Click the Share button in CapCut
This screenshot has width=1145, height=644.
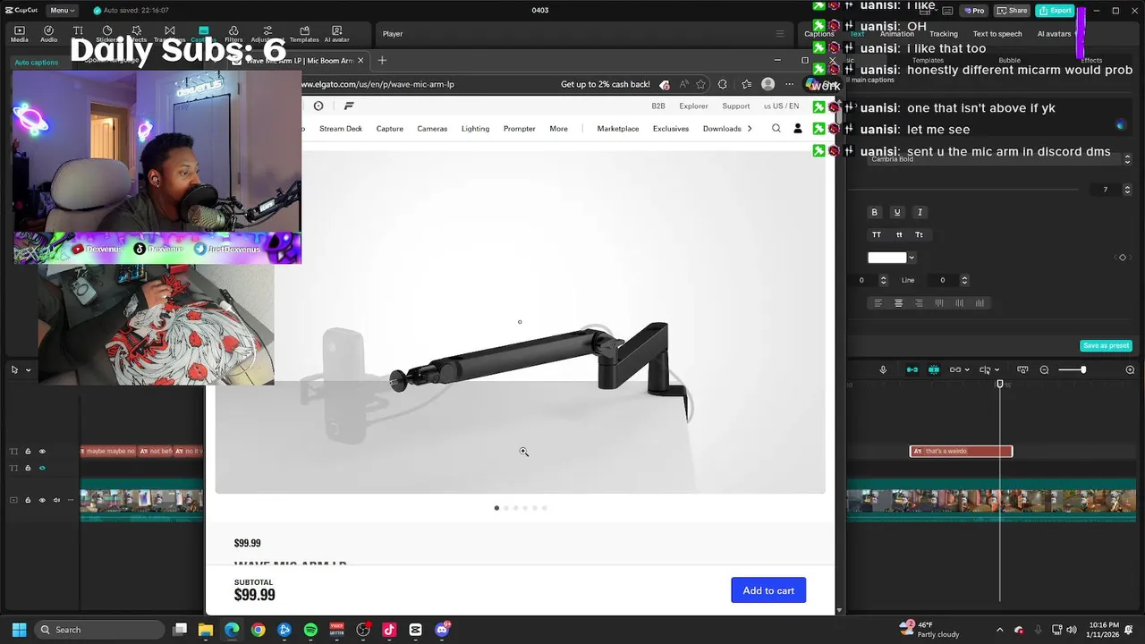pyautogui.click(x=1013, y=10)
